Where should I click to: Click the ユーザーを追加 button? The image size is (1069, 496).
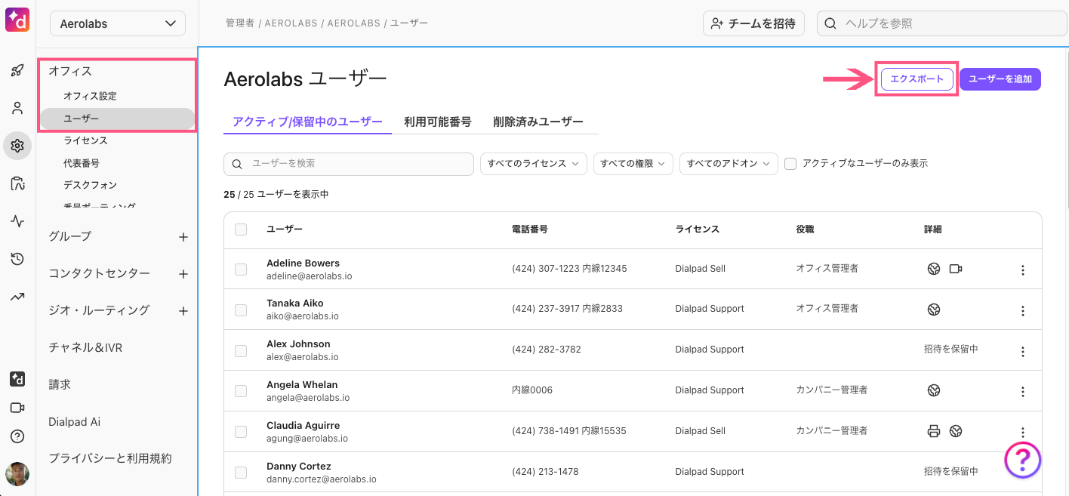point(1000,79)
